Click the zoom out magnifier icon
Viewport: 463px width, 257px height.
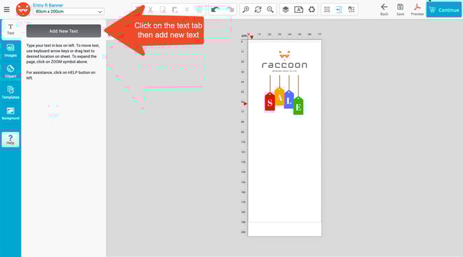tap(270, 9)
